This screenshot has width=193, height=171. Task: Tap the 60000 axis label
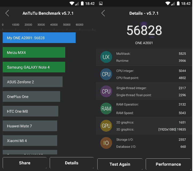79,25
